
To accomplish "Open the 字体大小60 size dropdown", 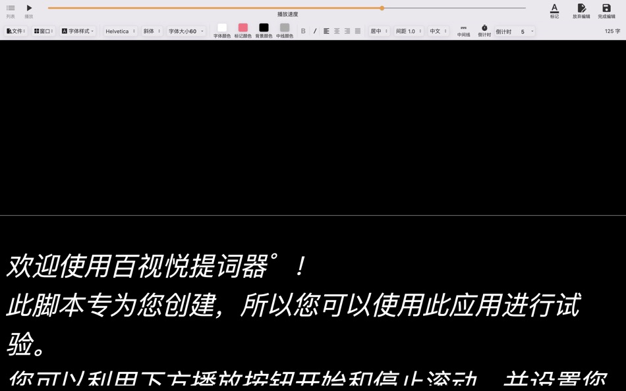I will [186, 31].
